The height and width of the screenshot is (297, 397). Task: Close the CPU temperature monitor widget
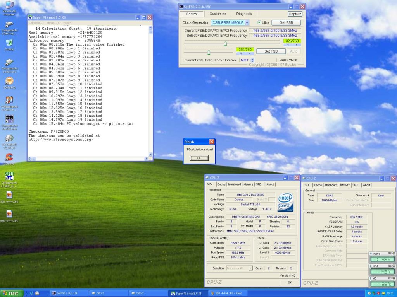tap(394, 266)
